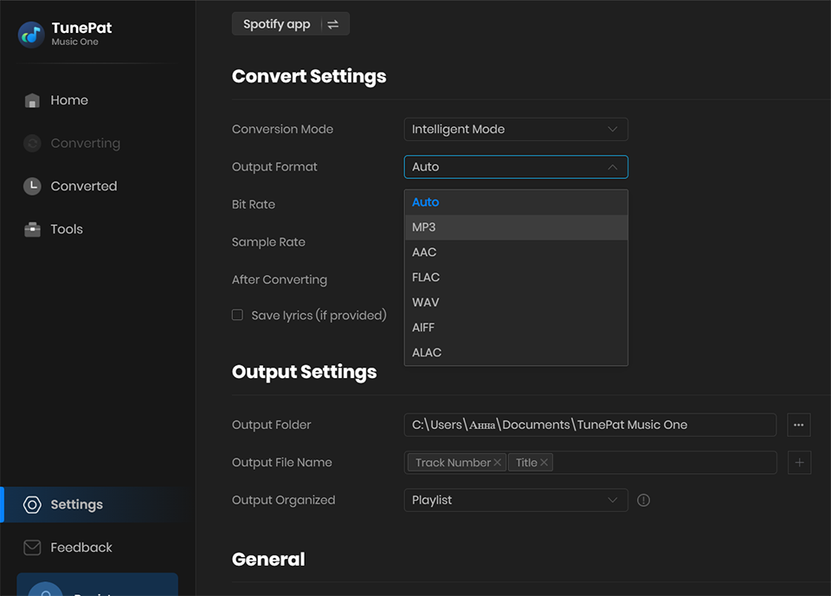Remove the Track Number tag
The image size is (831, 596).
pyautogui.click(x=497, y=463)
